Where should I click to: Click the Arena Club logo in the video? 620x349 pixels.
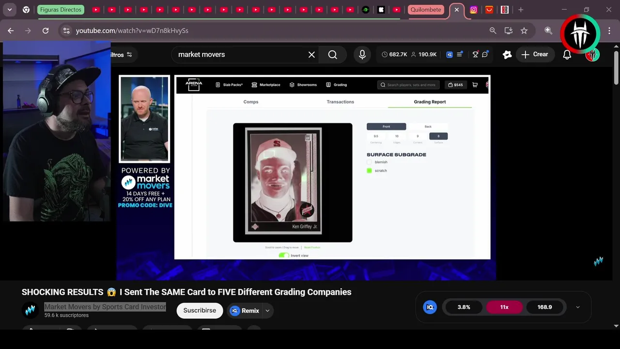click(194, 85)
